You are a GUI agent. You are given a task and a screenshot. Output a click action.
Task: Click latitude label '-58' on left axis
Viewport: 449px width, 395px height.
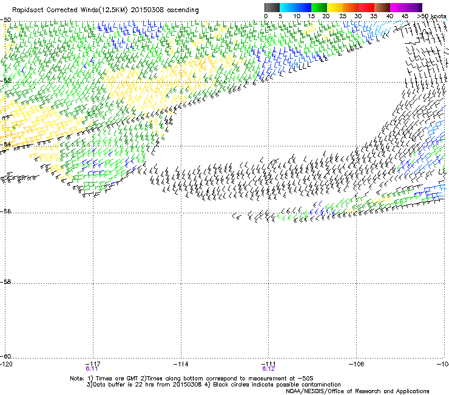pyautogui.click(x=5, y=282)
